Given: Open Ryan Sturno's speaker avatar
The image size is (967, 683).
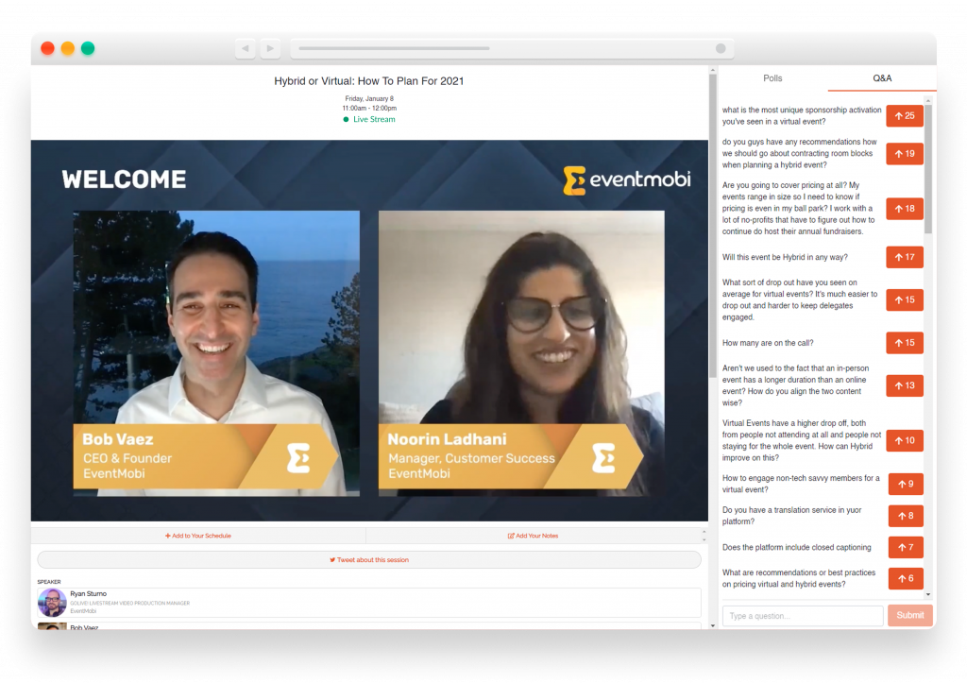Looking at the screenshot, I should tap(52, 603).
